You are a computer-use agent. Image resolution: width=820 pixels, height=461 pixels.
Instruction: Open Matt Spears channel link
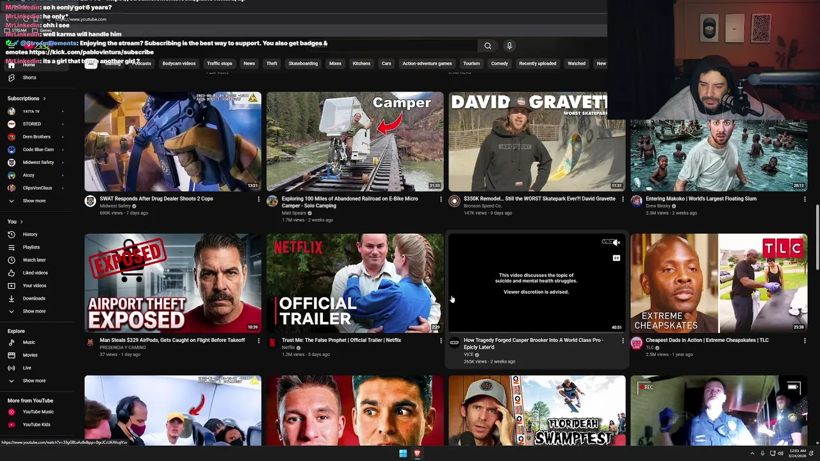tap(294, 213)
